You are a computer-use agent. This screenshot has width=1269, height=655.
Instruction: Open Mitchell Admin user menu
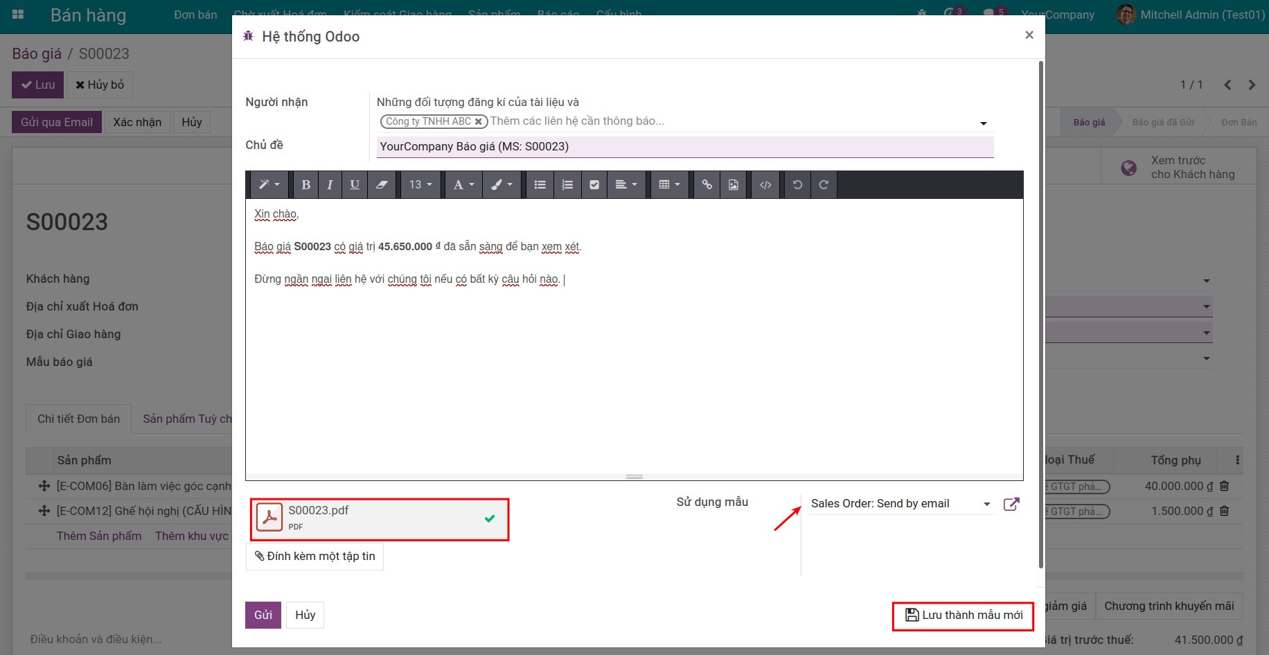point(1191,15)
